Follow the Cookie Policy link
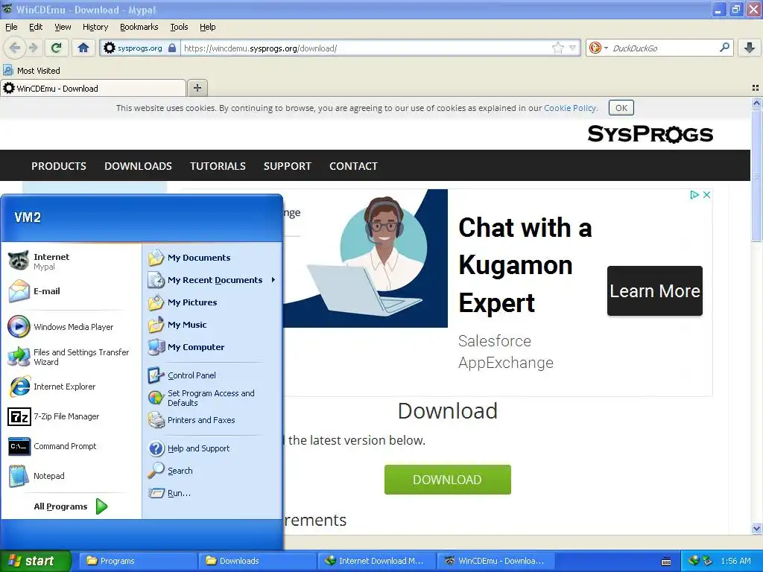763x572 pixels. click(x=570, y=108)
